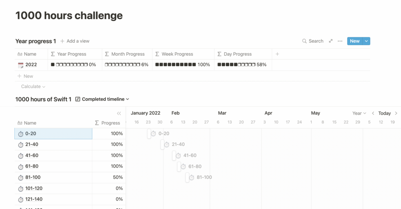Collapse the timeline table with double chevron

(119, 113)
